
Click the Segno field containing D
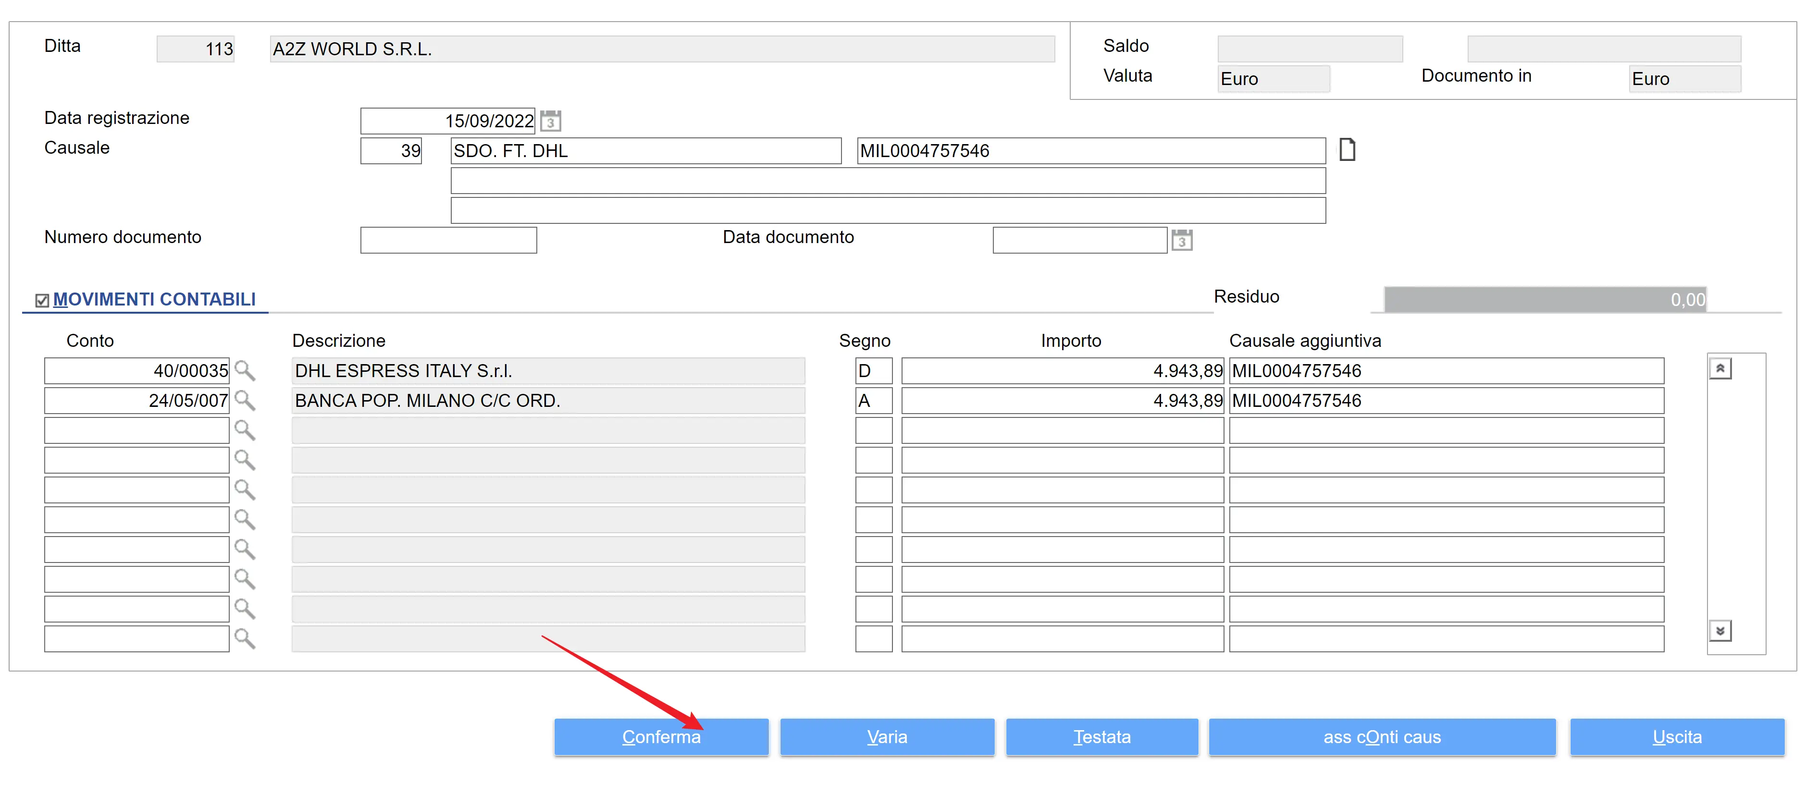pos(874,370)
